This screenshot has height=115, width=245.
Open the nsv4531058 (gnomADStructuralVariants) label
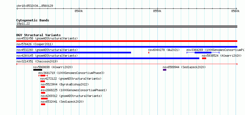point(47,38)
